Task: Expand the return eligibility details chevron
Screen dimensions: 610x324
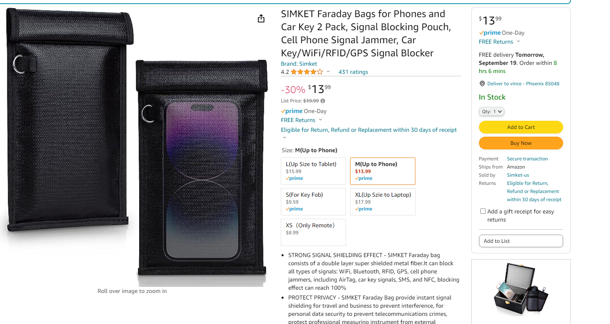Action: [x=284, y=138]
